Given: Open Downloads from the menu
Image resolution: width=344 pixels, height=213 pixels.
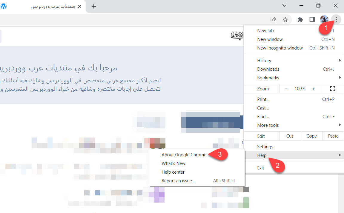Looking at the screenshot, I should pyautogui.click(x=294, y=69).
